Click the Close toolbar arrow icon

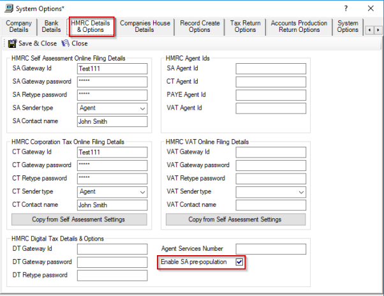pyautogui.click(x=66, y=43)
